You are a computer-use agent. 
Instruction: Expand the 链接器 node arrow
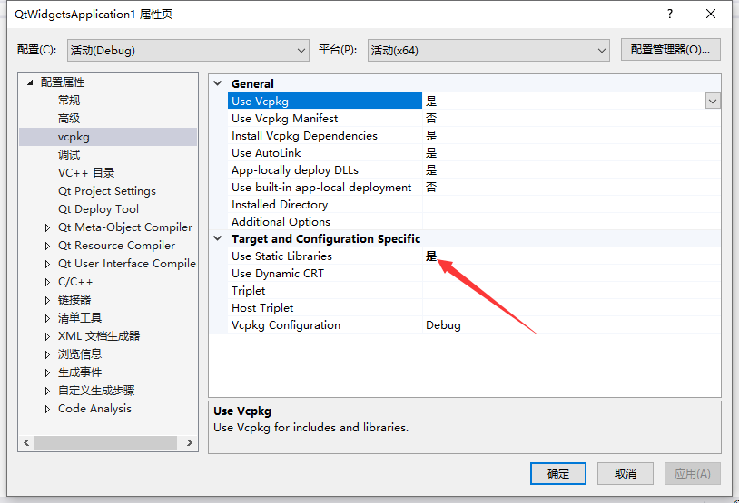47,300
